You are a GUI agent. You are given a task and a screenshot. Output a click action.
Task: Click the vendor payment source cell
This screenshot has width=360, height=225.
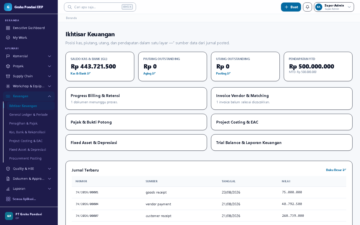point(158,204)
